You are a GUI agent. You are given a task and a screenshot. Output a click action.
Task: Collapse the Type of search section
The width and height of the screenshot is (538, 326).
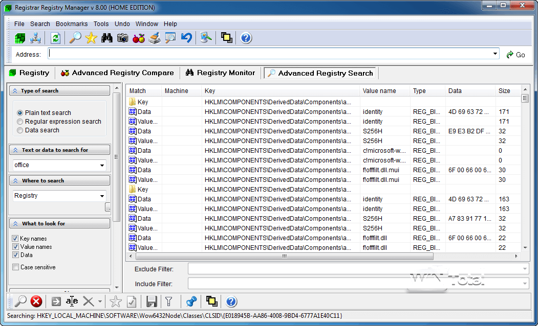pos(15,91)
